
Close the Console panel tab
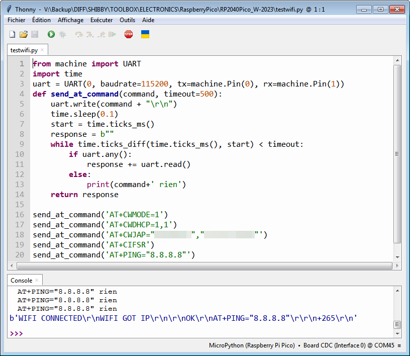pos(37,281)
